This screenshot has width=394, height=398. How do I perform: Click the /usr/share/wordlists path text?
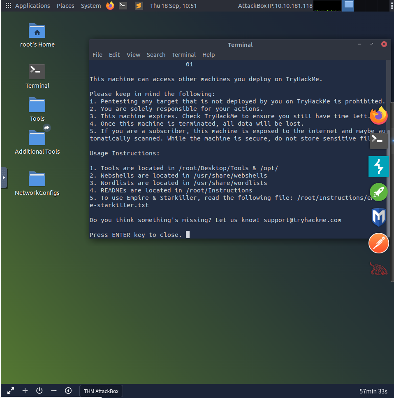coord(230,183)
